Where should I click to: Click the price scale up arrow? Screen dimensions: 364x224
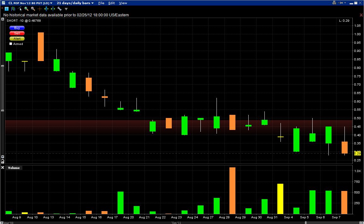[3, 19]
